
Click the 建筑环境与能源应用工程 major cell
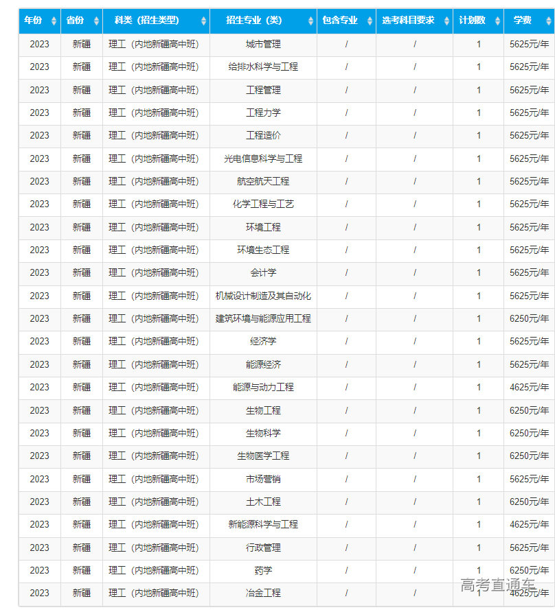coord(263,318)
